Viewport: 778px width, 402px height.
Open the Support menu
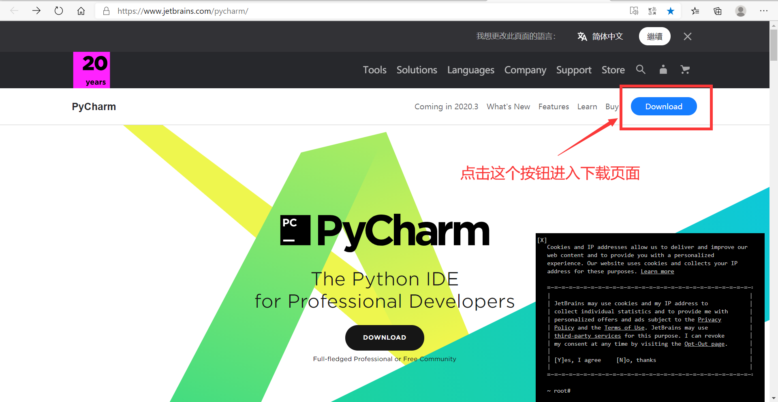(574, 70)
